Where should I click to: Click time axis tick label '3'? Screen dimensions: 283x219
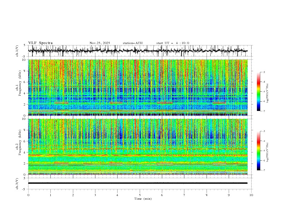tap(95, 195)
